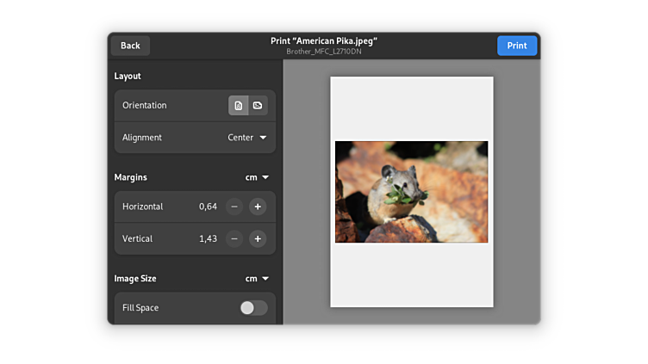Decrease the Horizontal margin with minus button

pyautogui.click(x=234, y=207)
